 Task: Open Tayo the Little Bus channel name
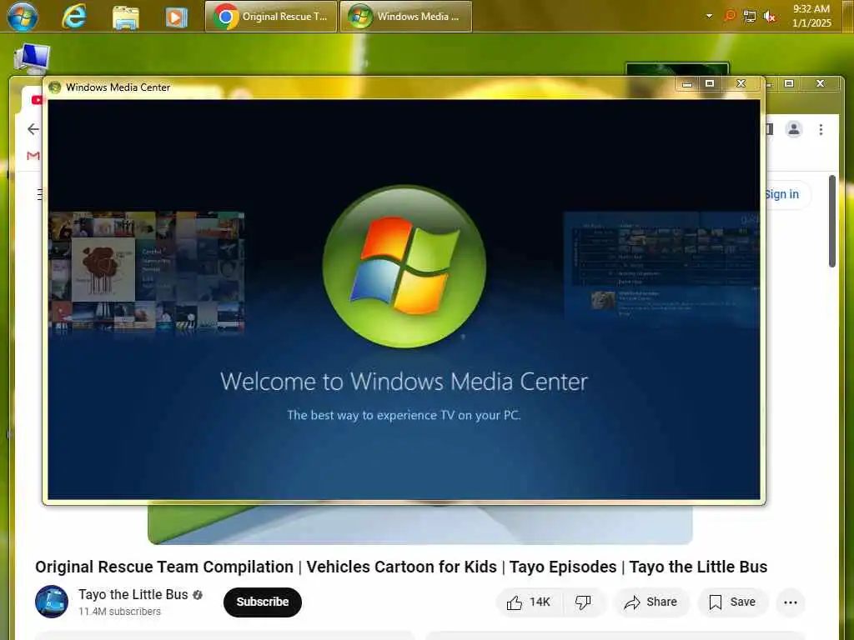133,594
